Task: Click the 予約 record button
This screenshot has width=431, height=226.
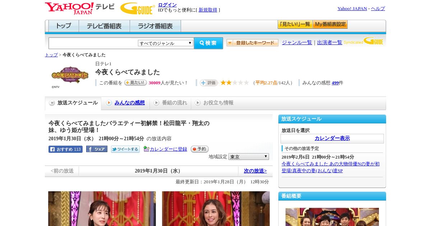Action: tap(199, 149)
